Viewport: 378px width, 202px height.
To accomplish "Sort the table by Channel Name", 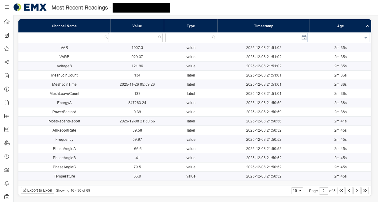I will coord(64,26).
